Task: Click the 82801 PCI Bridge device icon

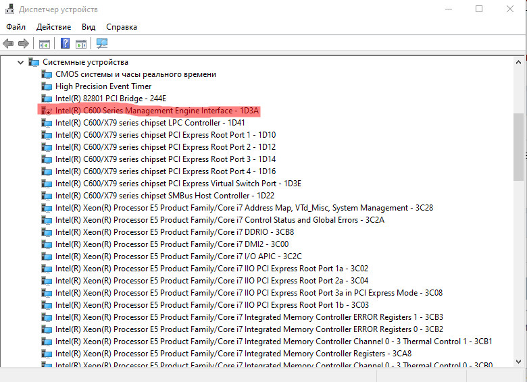Action: point(47,99)
